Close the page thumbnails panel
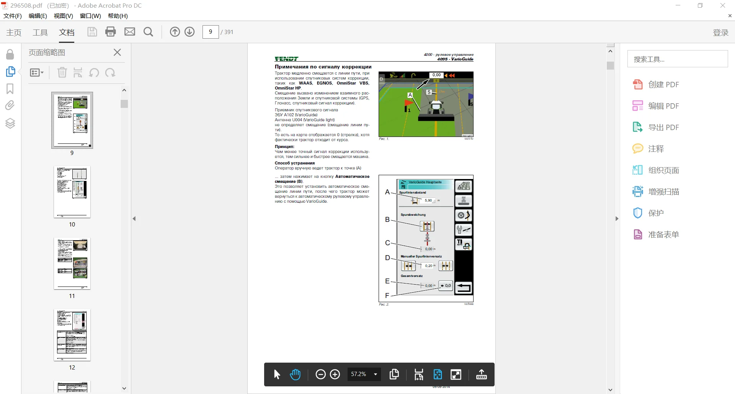 (x=118, y=52)
